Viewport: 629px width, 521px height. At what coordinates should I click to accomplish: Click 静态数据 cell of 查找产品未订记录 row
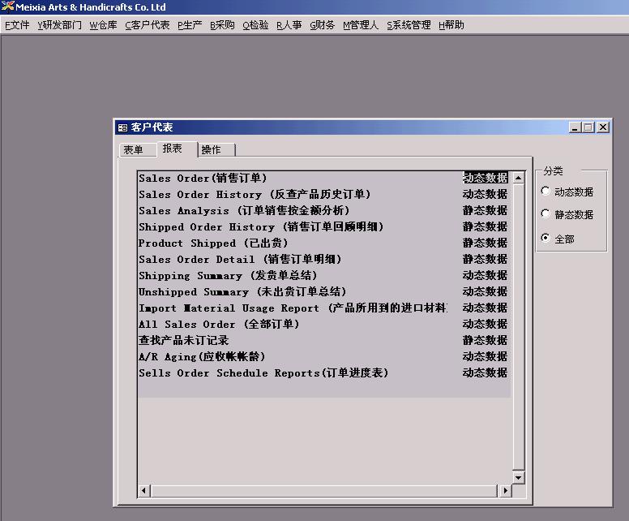[485, 340]
